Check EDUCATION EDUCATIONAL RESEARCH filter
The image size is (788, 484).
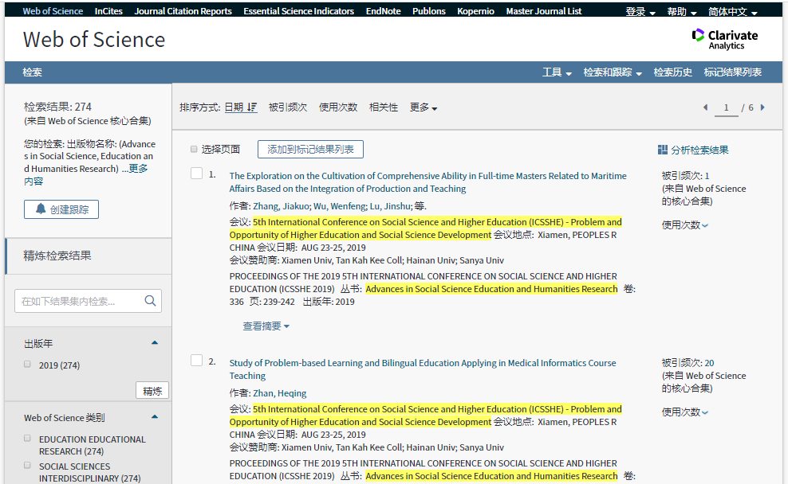(x=27, y=438)
